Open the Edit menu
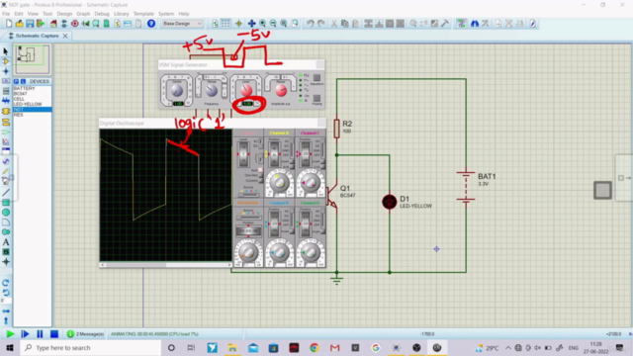Screen dimensions: 633x356 click(19, 14)
